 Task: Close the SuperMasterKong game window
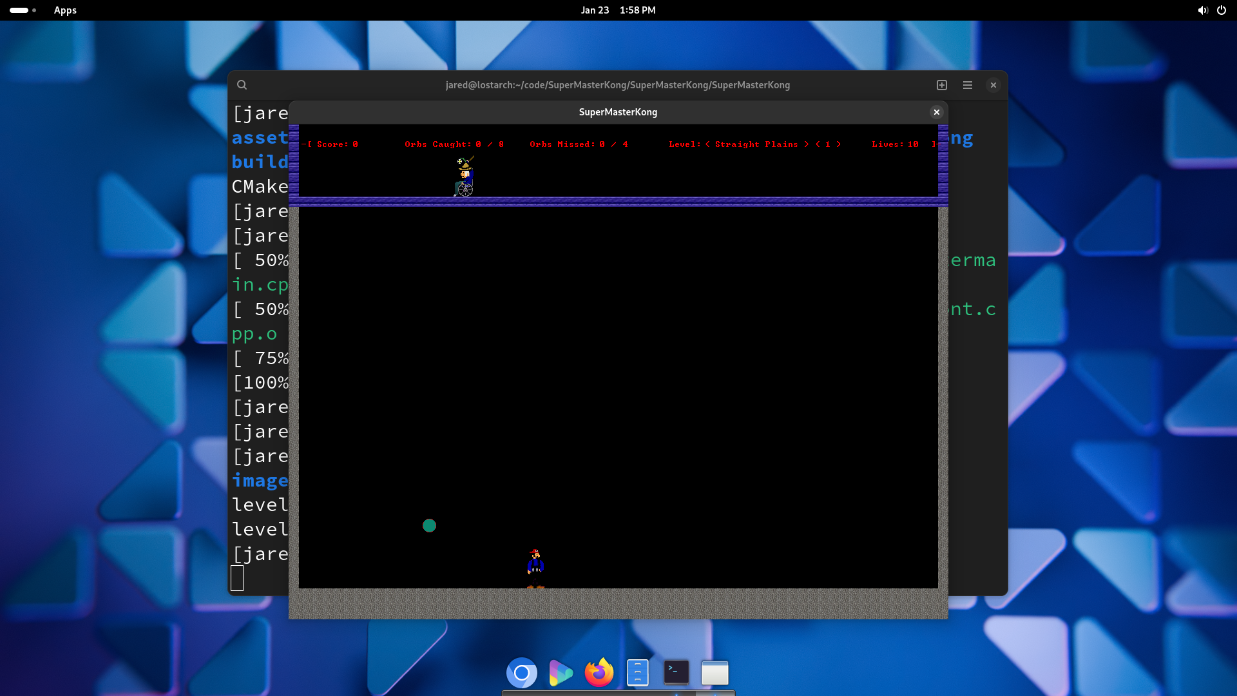point(937,112)
